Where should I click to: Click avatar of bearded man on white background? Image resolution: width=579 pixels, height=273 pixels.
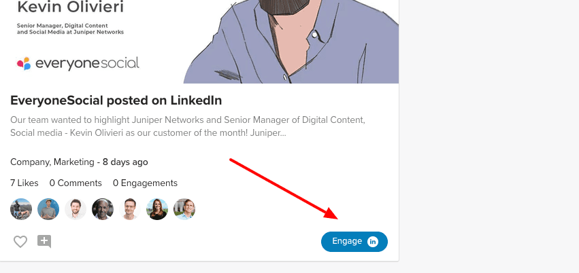[x=76, y=209]
